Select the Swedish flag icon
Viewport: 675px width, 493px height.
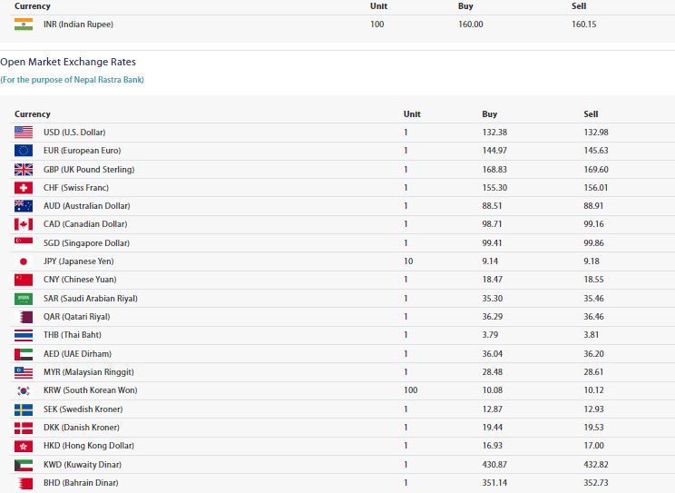click(24, 409)
